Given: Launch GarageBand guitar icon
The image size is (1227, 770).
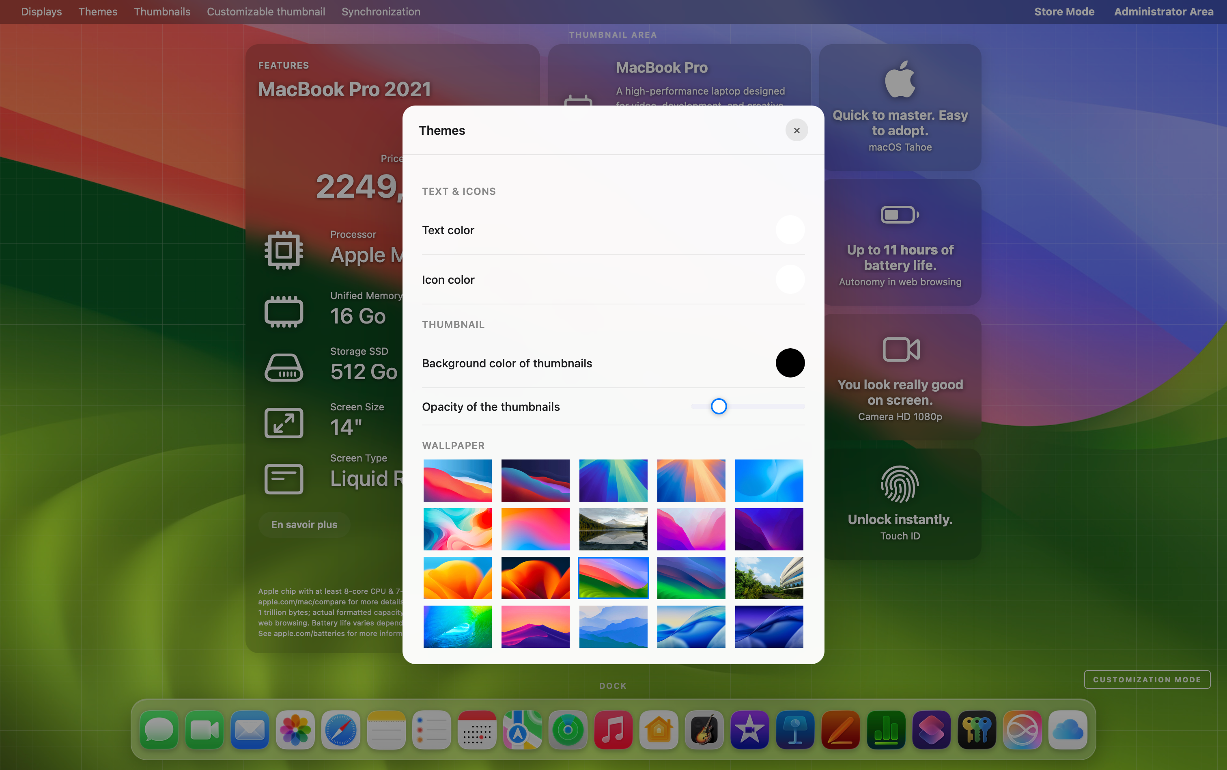Looking at the screenshot, I should click(x=704, y=730).
